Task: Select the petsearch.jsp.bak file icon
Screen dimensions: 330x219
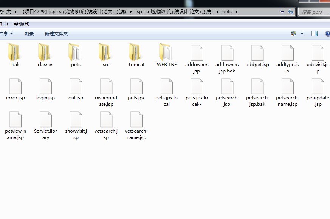Action: pos(257,86)
